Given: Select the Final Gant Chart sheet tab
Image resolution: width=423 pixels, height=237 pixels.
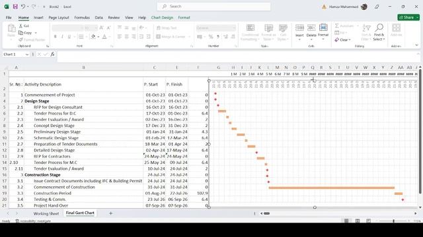Looking at the screenshot, I should point(80,213).
